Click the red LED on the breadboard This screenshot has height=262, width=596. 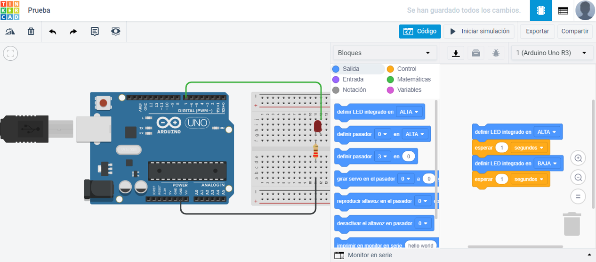[x=318, y=126]
